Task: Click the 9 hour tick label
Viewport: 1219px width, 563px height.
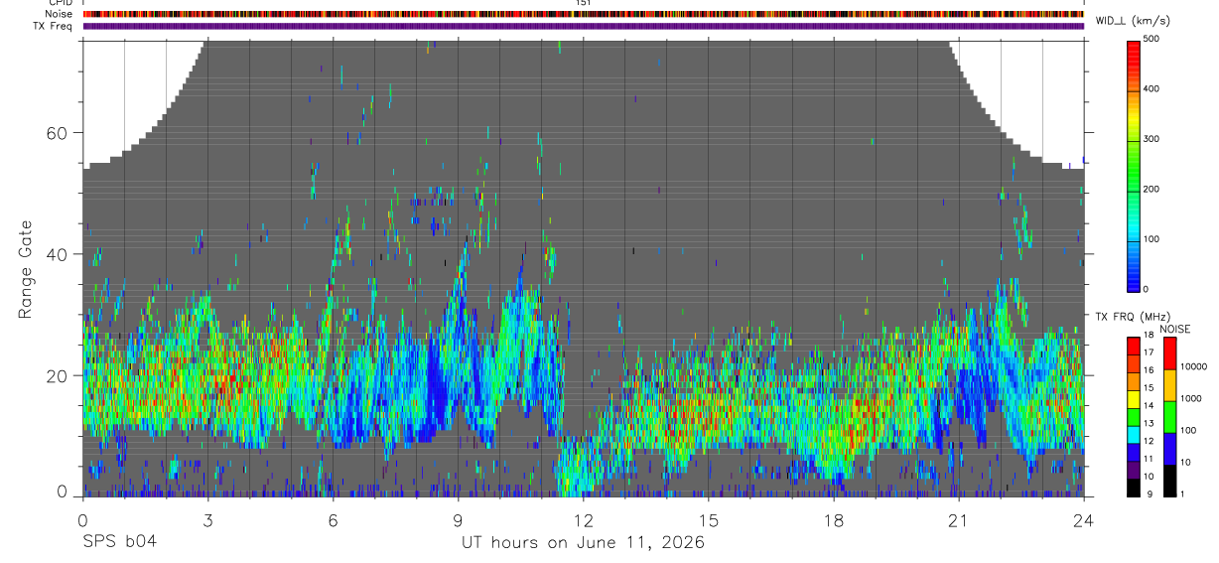Action: point(458,518)
